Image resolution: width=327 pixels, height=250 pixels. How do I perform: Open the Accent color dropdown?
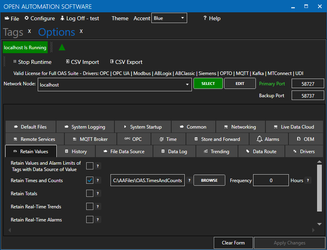(169, 18)
